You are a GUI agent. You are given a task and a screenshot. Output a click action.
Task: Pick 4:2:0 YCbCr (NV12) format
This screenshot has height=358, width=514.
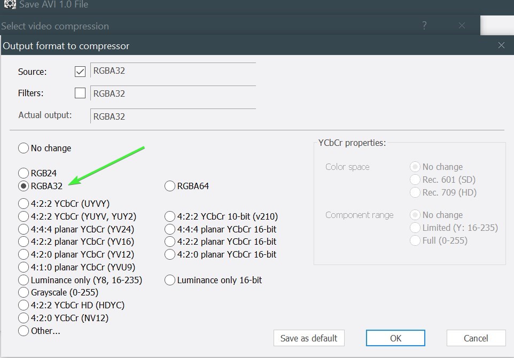24,318
